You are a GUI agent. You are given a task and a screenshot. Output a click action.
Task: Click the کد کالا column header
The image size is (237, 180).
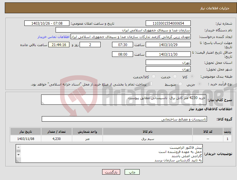(208, 132)
